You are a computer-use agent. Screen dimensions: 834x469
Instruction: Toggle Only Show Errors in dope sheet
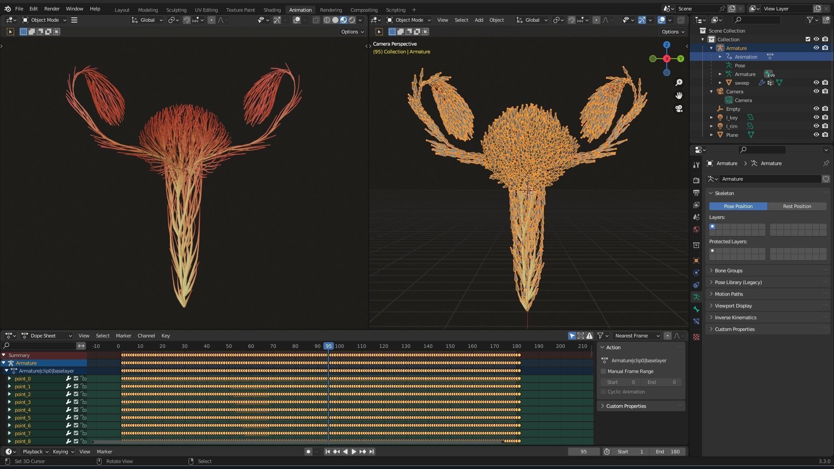point(589,336)
